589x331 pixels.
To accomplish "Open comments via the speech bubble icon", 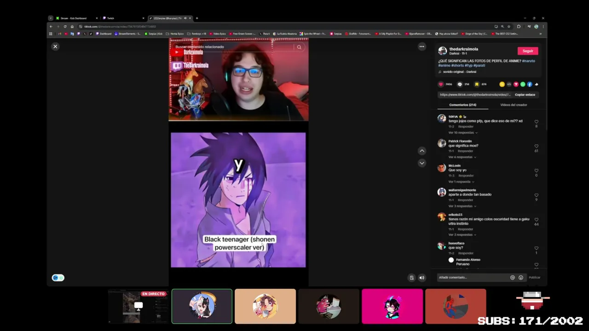I will point(460,84).
